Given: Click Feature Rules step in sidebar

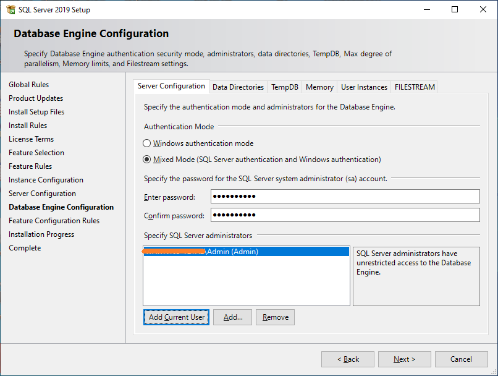Looking at the screenshot, I should (30, 166).
